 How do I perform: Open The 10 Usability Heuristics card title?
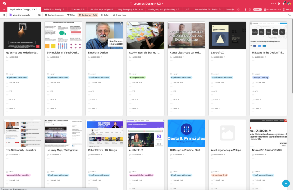(21, 150)
